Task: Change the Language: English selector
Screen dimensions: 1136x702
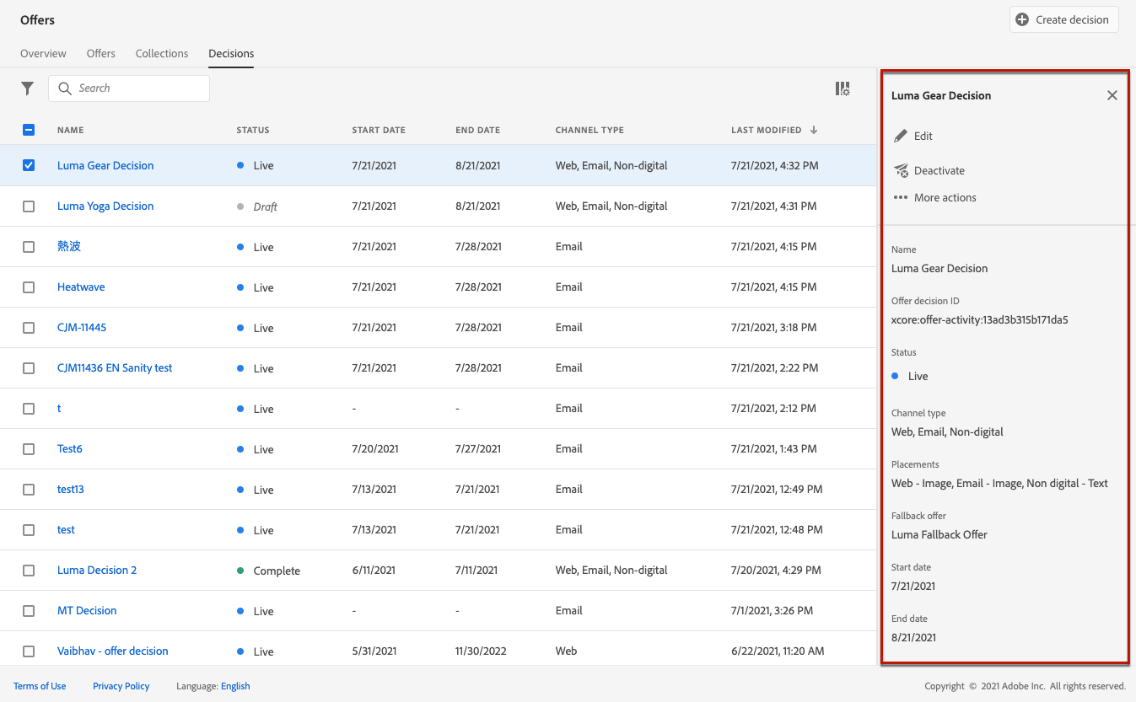Action: click(235, 686)
